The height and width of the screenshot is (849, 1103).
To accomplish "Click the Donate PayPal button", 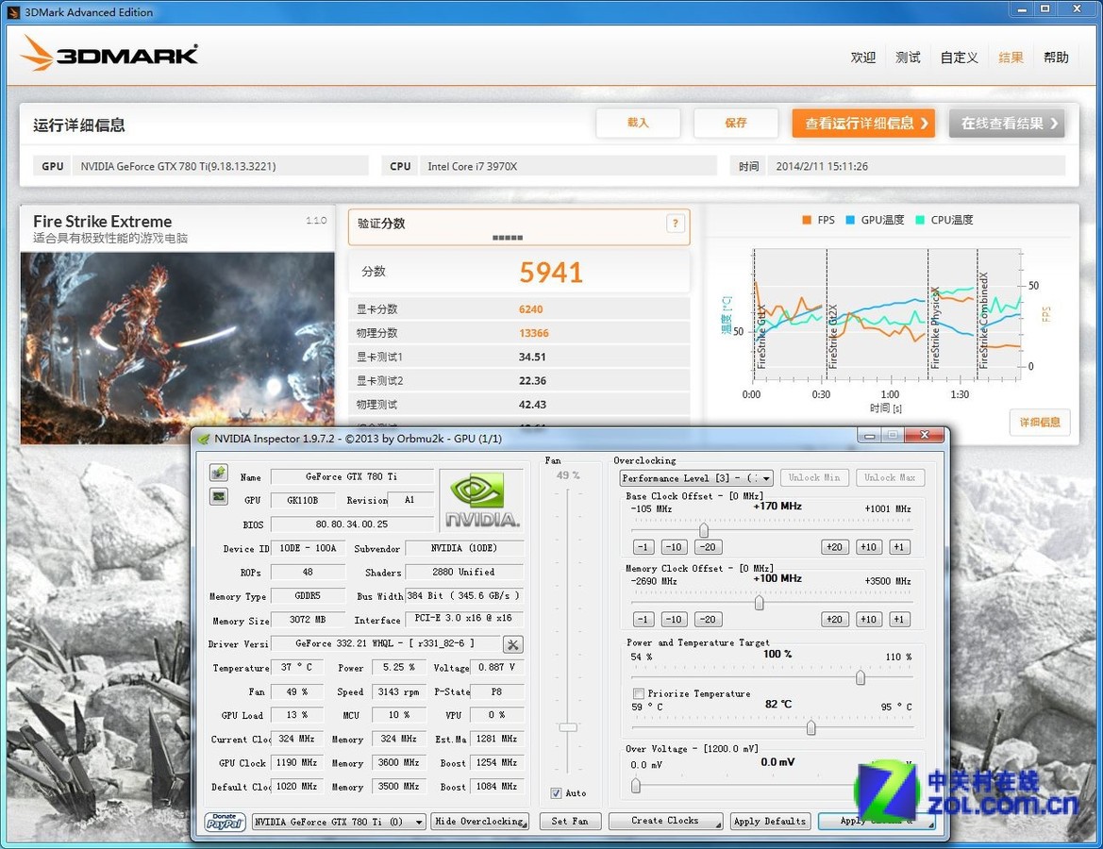I will click(226, 821).
